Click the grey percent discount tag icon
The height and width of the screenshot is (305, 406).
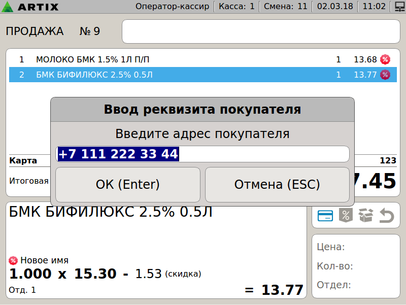click(346, 215)
